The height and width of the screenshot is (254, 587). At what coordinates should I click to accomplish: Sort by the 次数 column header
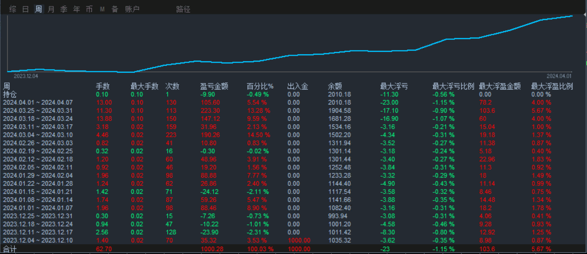tap(172, 86)
